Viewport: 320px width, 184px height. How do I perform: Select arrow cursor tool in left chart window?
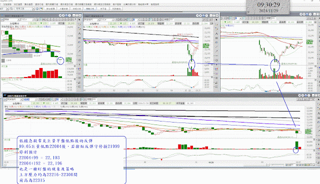79,19
